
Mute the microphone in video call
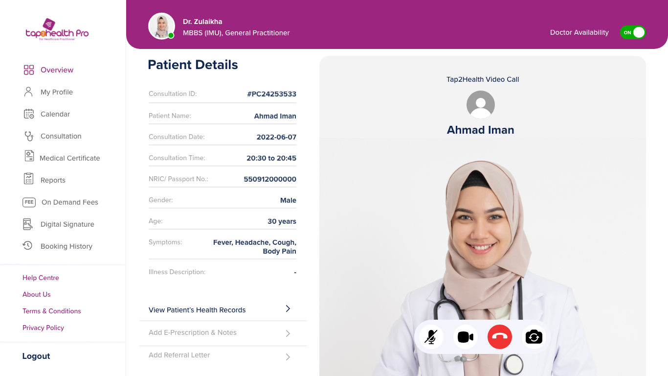coord(431,337)
